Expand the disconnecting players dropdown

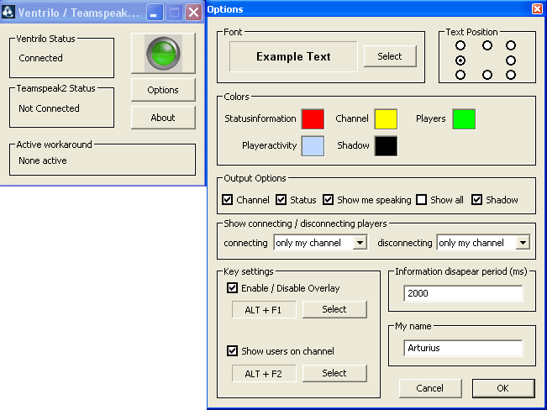coord(523,243)
